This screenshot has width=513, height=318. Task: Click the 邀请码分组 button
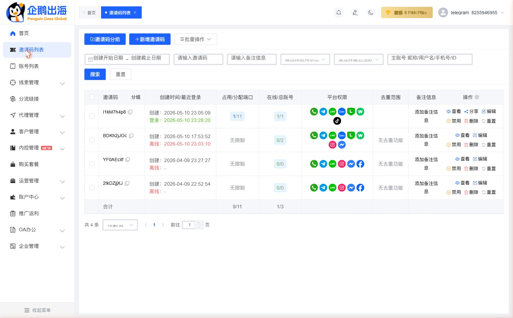click(105, 39)
